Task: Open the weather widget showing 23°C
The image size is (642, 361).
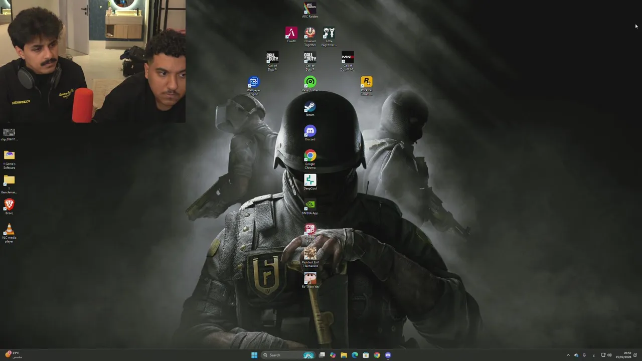Action: tap(13, 355)
